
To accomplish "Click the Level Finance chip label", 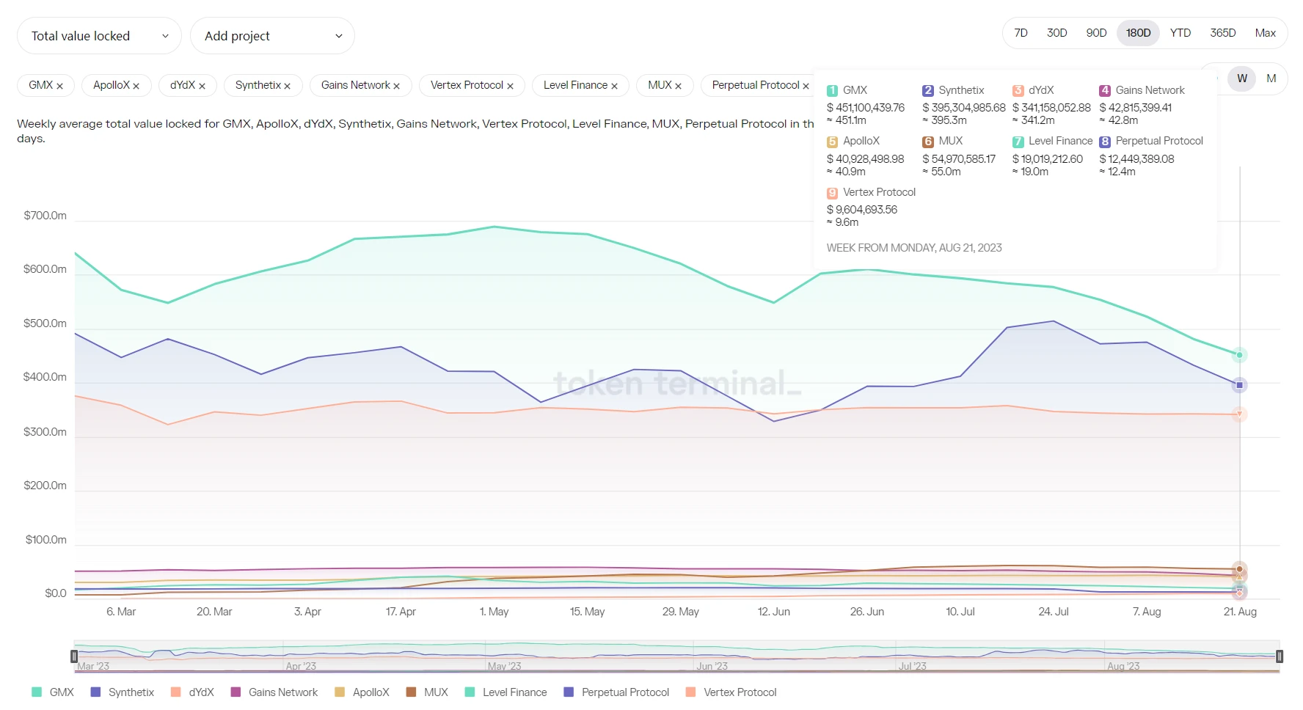I will [x=575, y=85].
